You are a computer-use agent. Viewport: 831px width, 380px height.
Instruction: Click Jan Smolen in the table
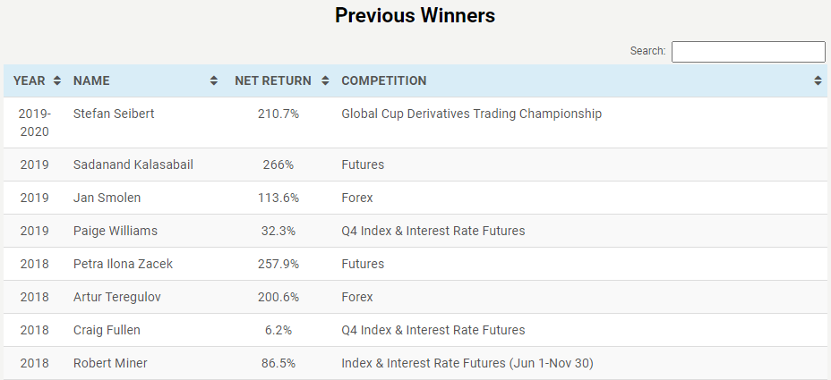point(107,198)
